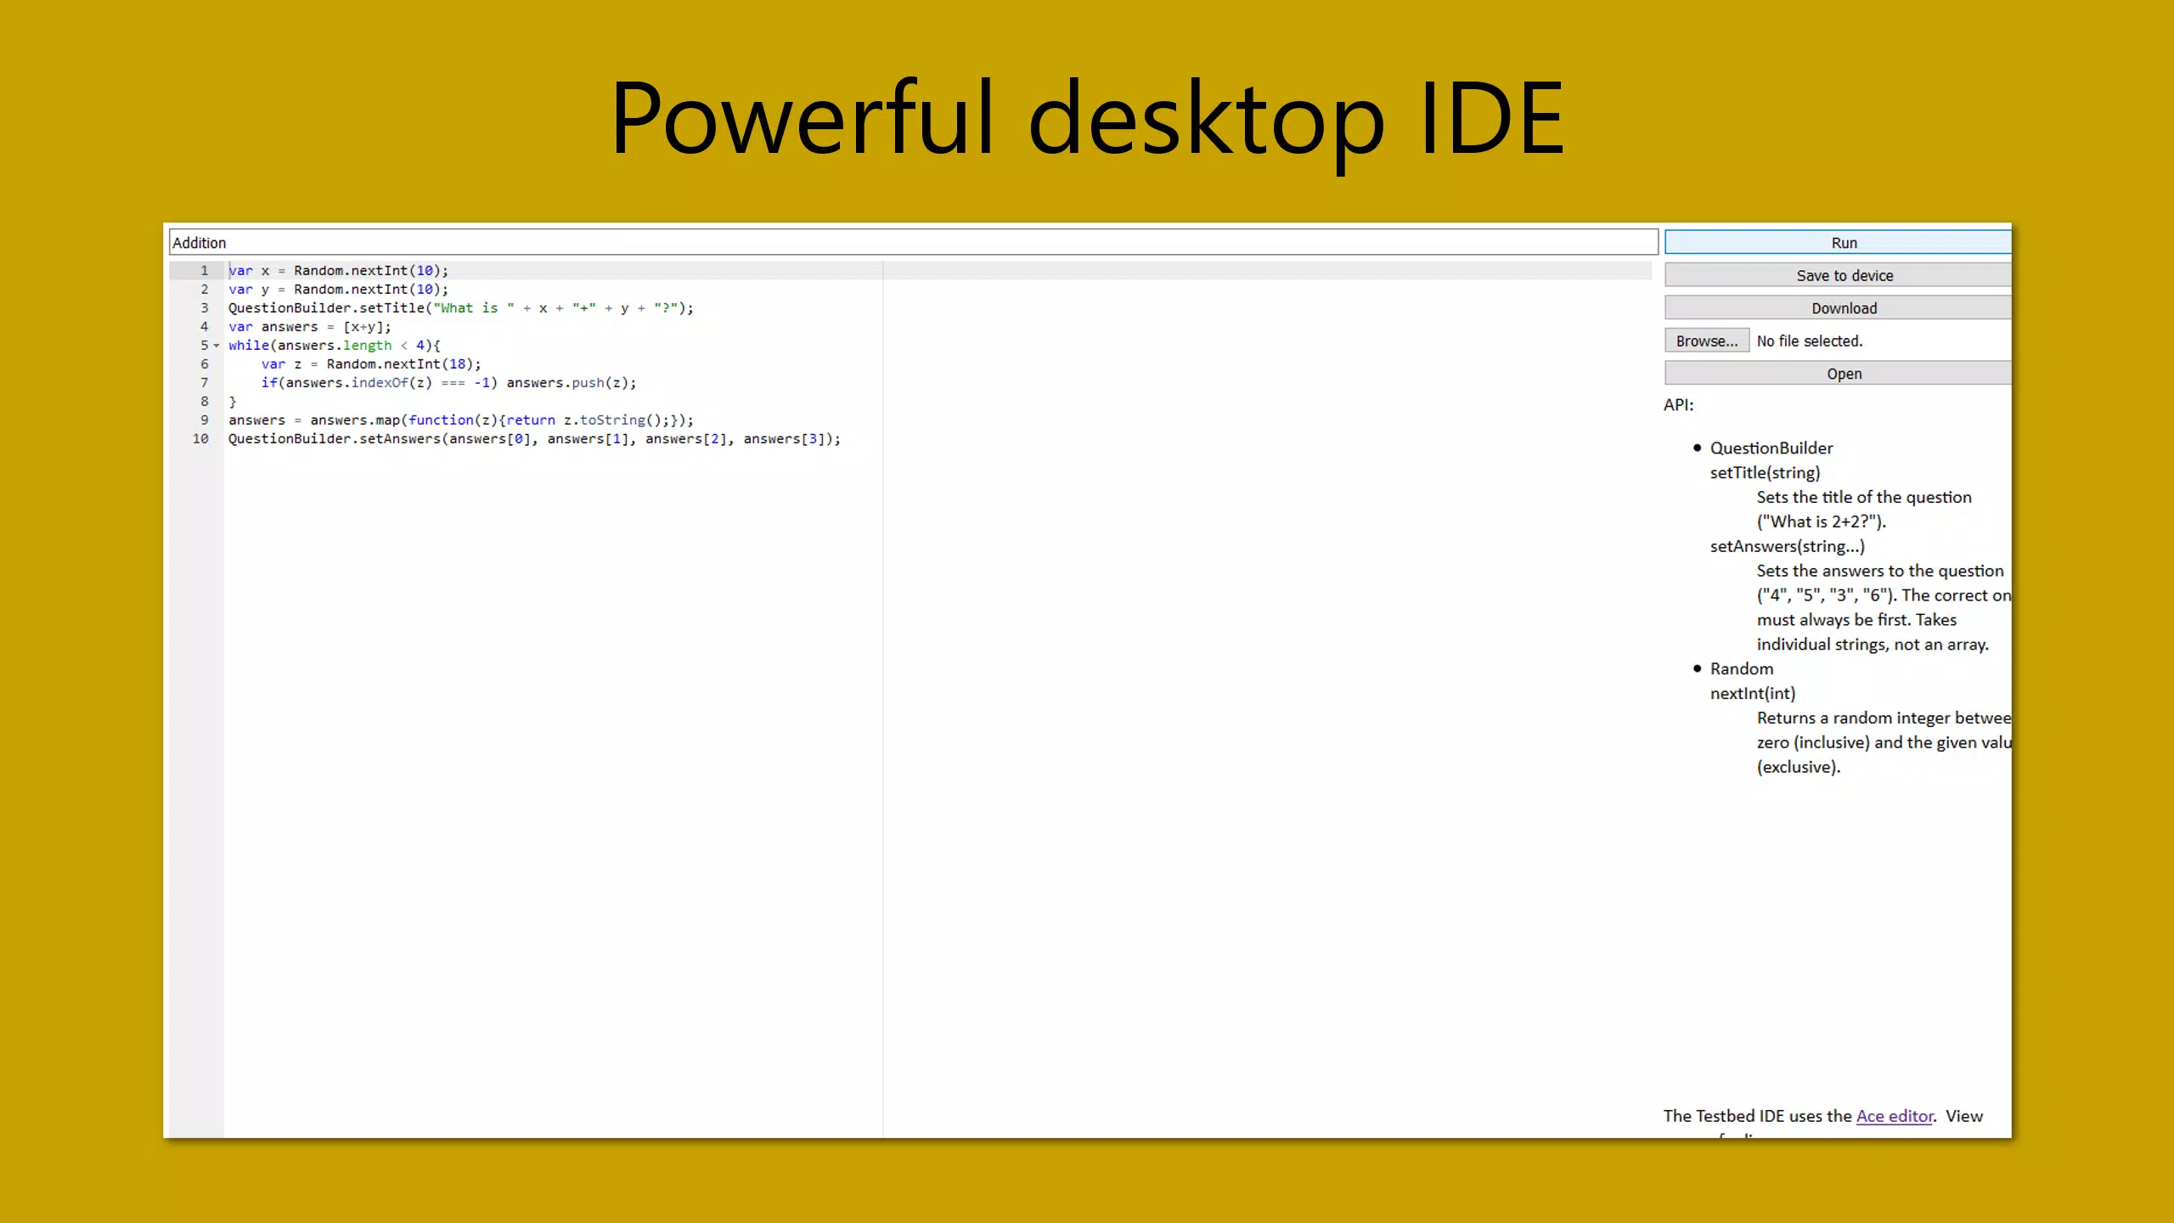The width and height of the screenshot is (2174, 1223).
Task: Click code line 1 'var x = Random.nextInt(10);'
Action: 338,270
